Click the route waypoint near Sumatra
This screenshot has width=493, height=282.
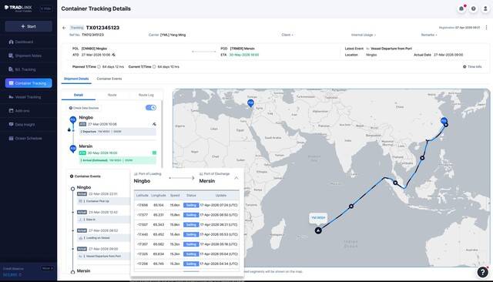[x=395, y=183]
